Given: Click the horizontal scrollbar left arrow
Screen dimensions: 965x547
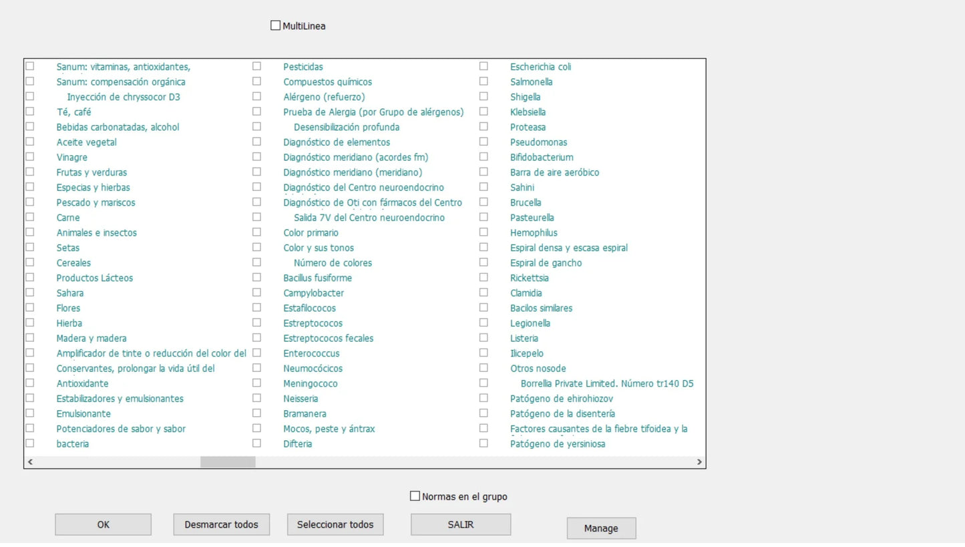Looking at the screenshot, I should pos(31,462).
